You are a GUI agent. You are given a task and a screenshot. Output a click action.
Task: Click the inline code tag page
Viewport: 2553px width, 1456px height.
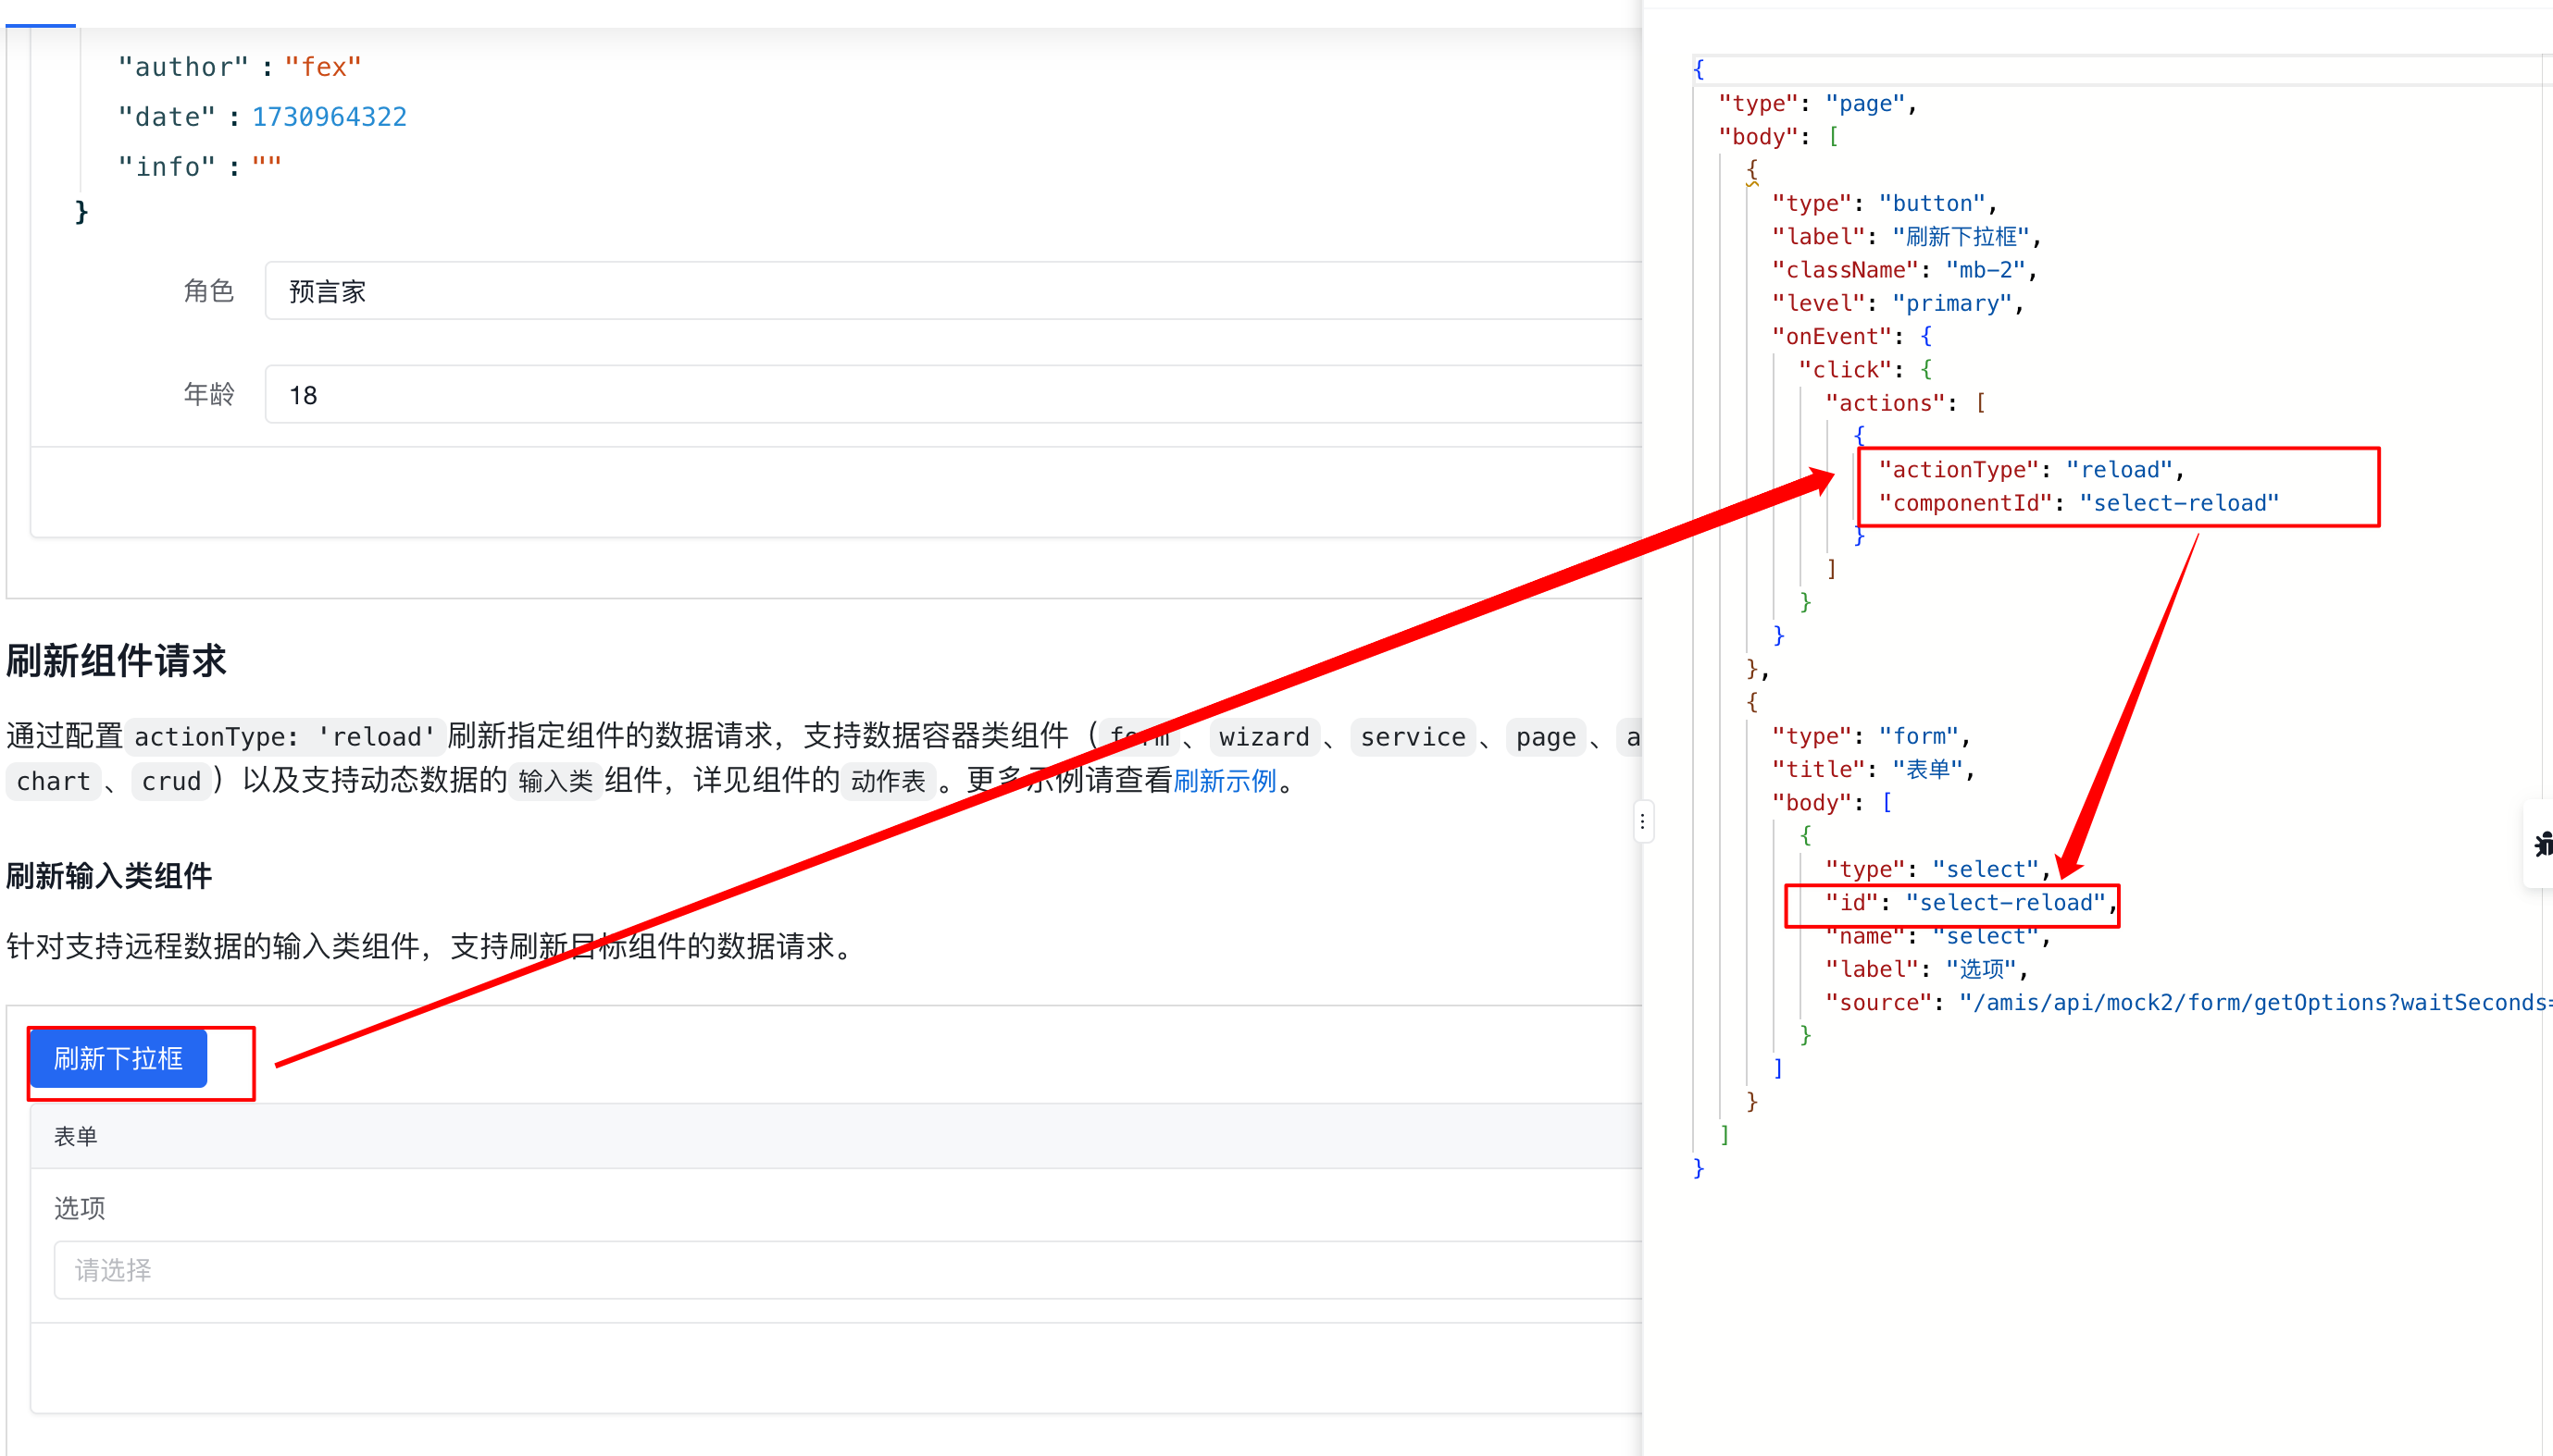tap(1546, 737)
